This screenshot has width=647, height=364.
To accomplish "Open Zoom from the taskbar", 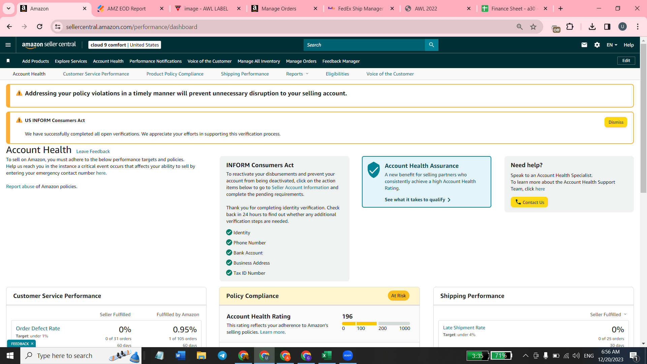I will pos(348,356).
